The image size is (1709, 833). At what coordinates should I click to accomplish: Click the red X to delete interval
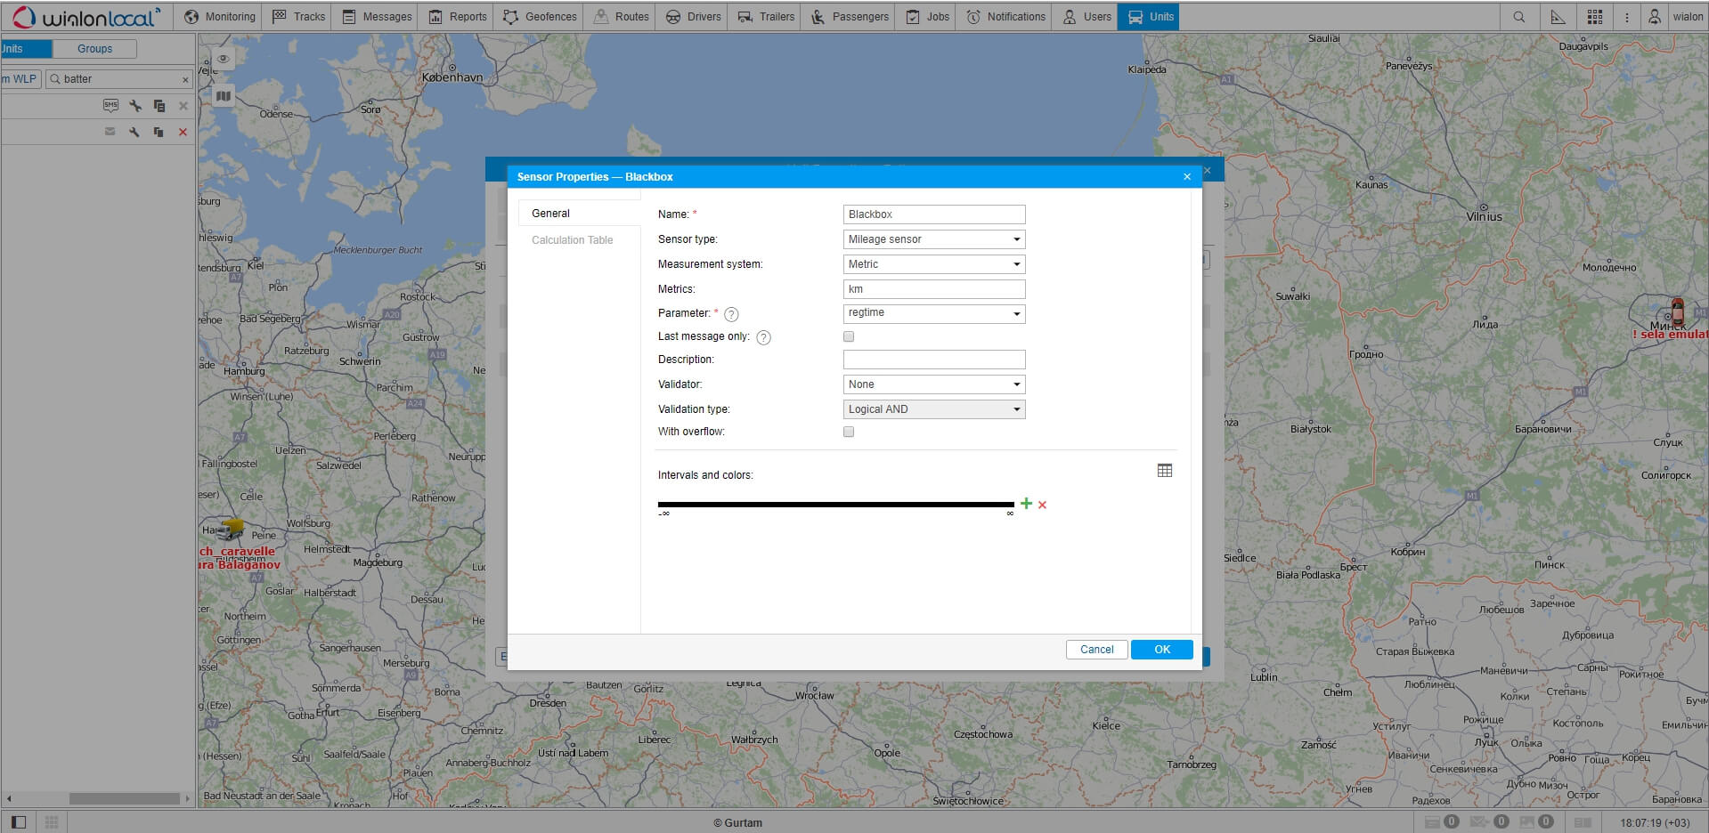pos(1042,505)
